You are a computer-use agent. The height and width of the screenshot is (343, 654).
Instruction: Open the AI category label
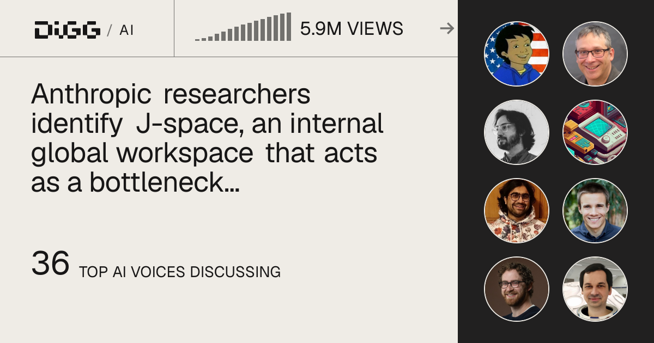click(x=126, y=30)
